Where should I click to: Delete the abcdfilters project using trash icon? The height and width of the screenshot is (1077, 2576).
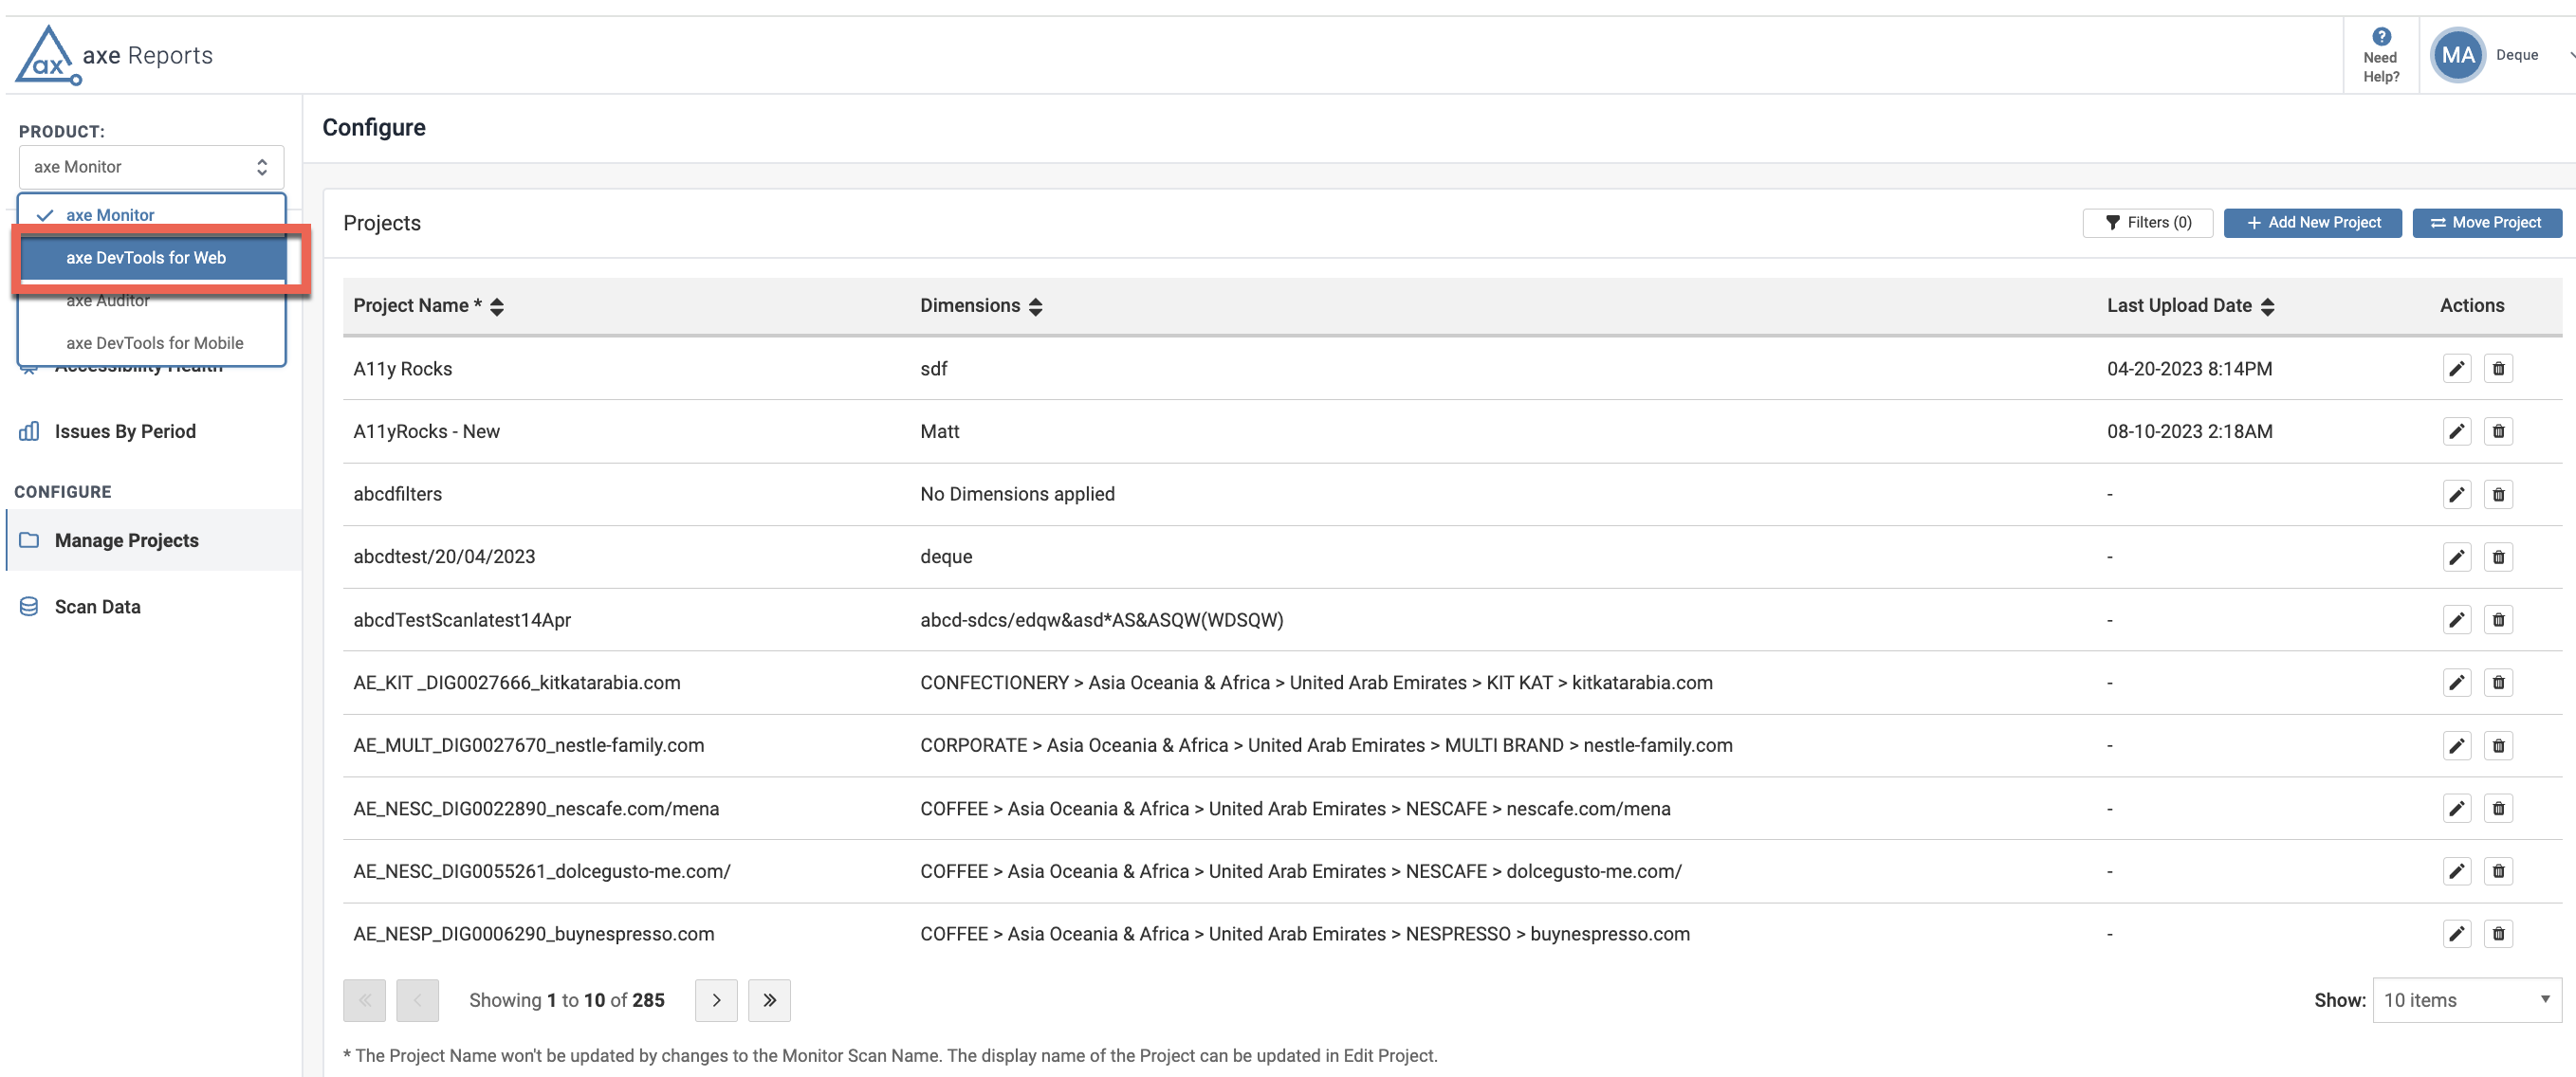pyautogui.click(x=2498, y=494)
